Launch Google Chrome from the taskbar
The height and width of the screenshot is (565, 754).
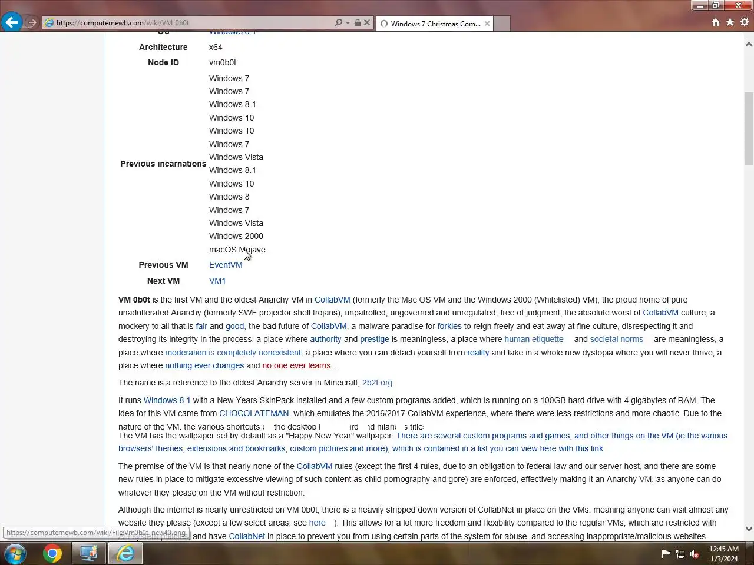point(52,554)
